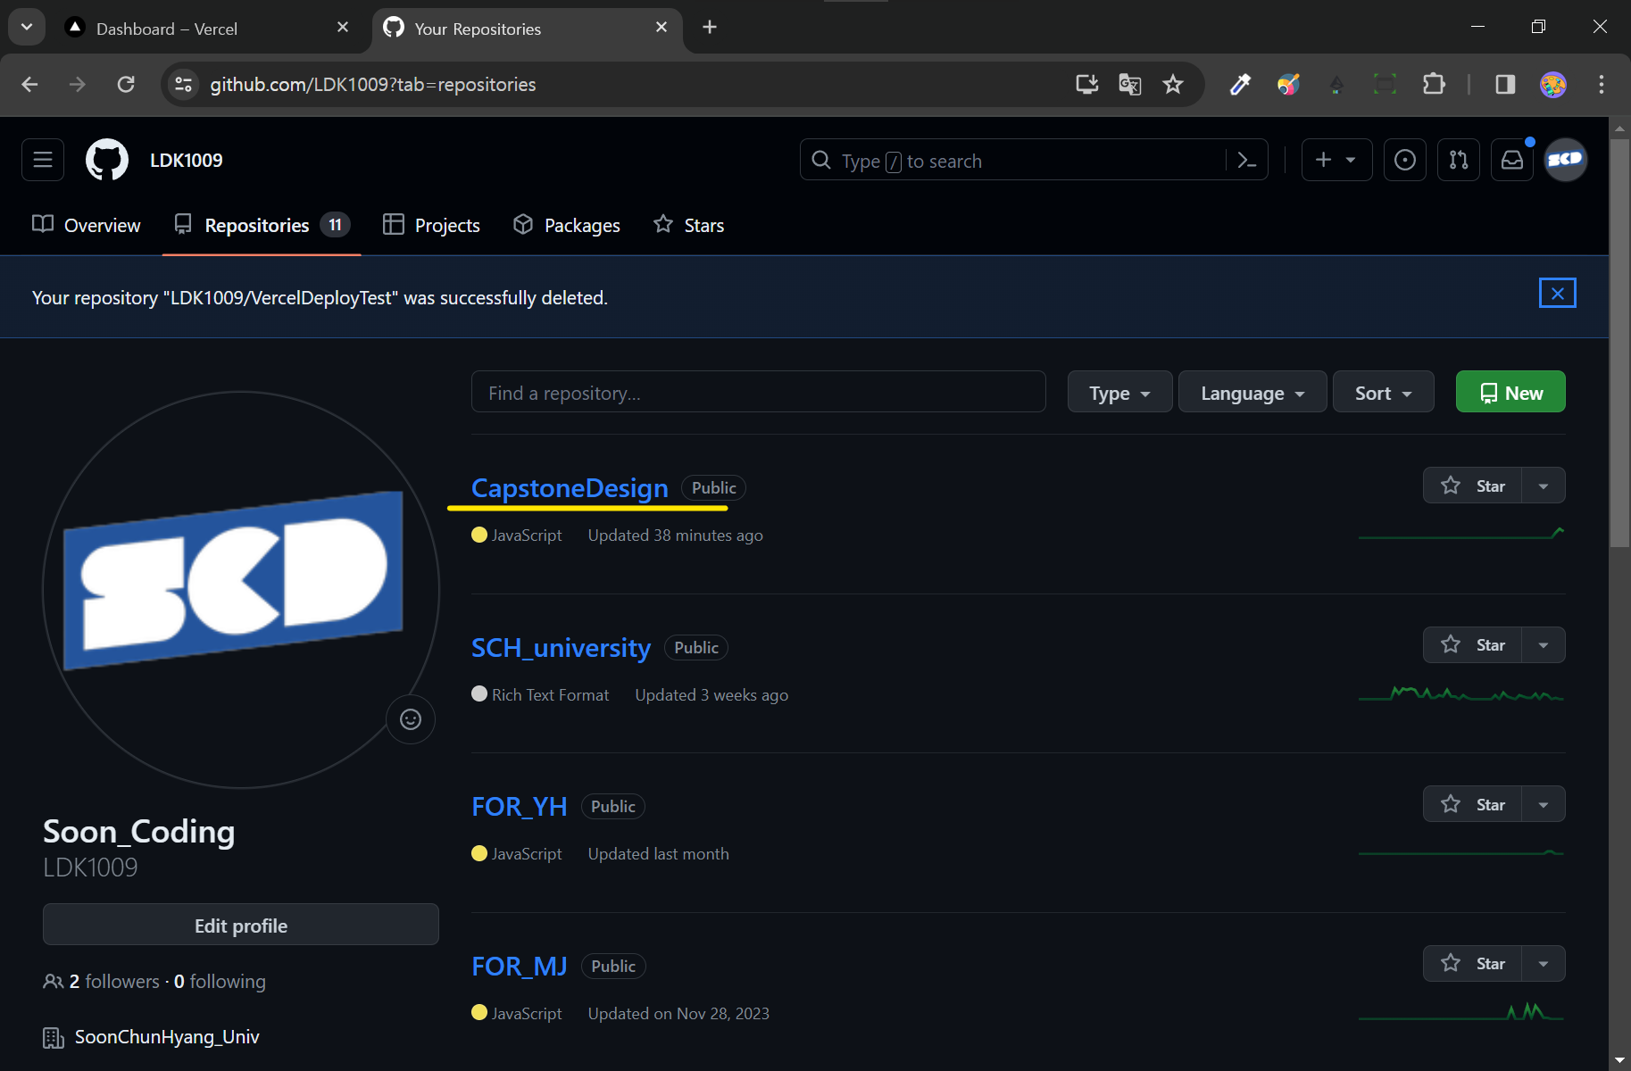Switch to the Stars tab
The width and height of the screenshot is (1631, 1071).
[x=688, y=225]
